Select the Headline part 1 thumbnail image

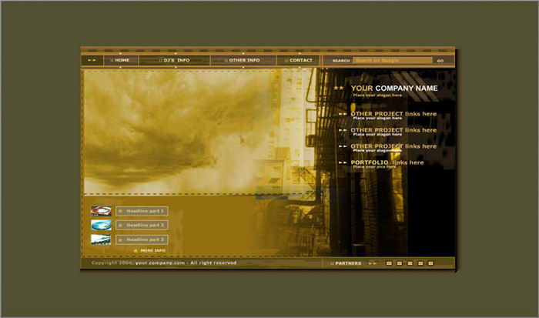click(101, 211)
